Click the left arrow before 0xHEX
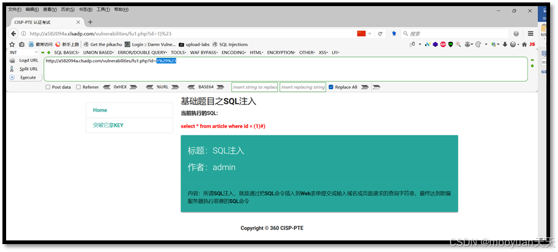 click(106, 87)
